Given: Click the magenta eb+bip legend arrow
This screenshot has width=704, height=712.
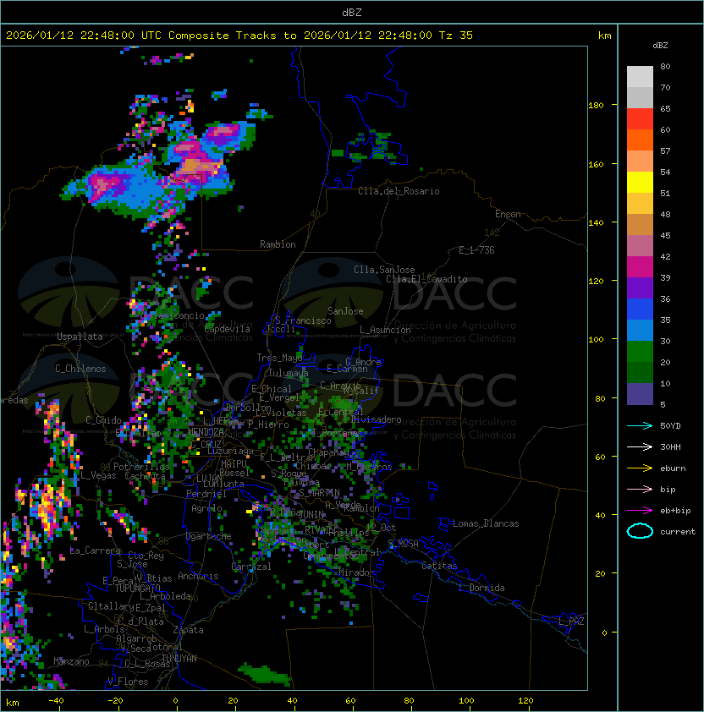Looking at the screenshot, I should [x=640, y=511].
